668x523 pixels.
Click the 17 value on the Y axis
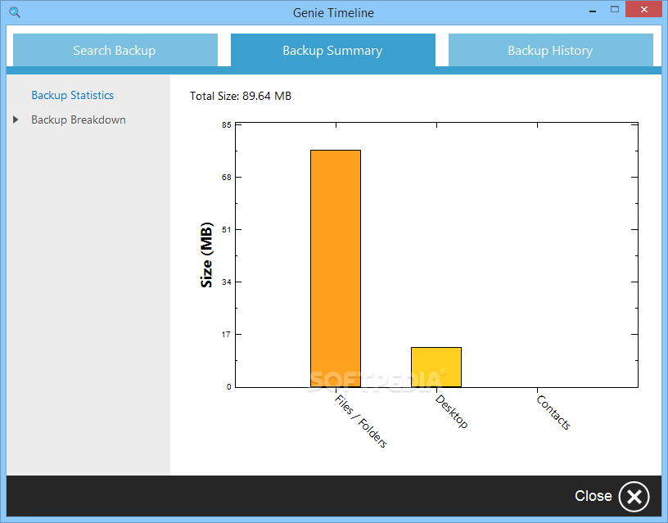(226, 334)
